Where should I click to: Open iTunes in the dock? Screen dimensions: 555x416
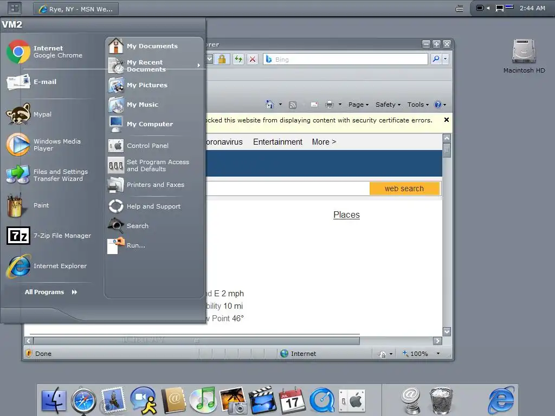click(x=203, y=400)
